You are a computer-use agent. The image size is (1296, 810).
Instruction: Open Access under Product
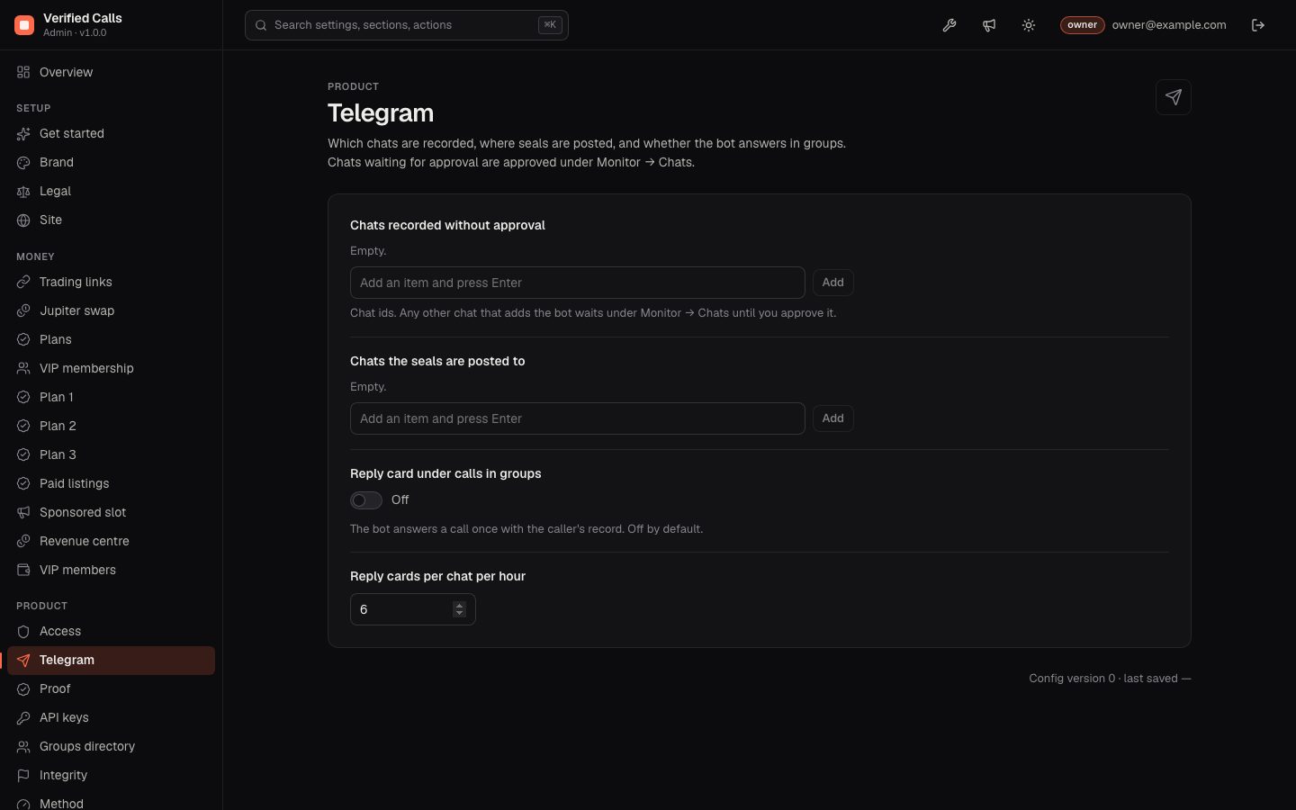[x=111, y=631]
